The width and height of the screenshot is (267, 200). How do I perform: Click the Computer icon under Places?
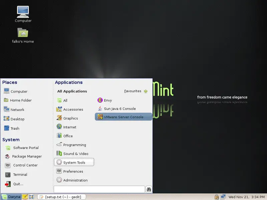(6, 91)
